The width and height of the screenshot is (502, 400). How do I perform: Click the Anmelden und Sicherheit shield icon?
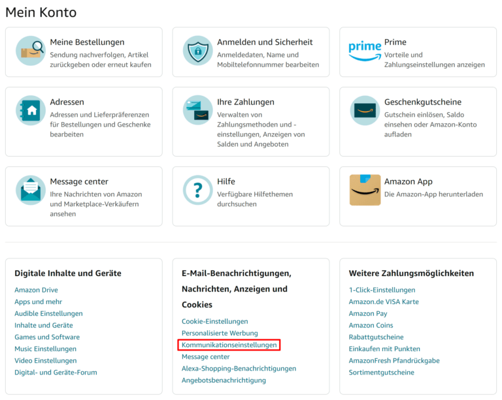pyautogui.click(x=197, y=51)
